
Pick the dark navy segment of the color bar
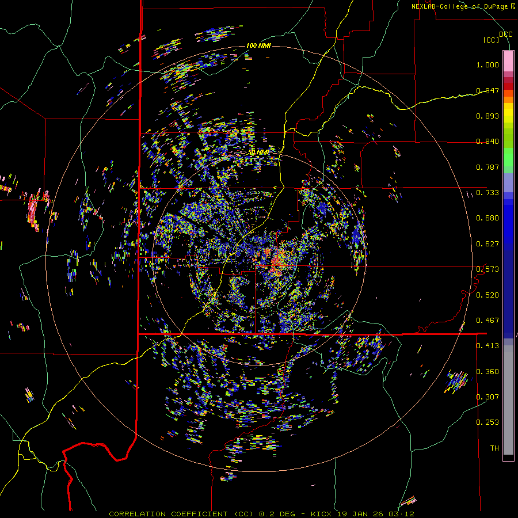508,291
